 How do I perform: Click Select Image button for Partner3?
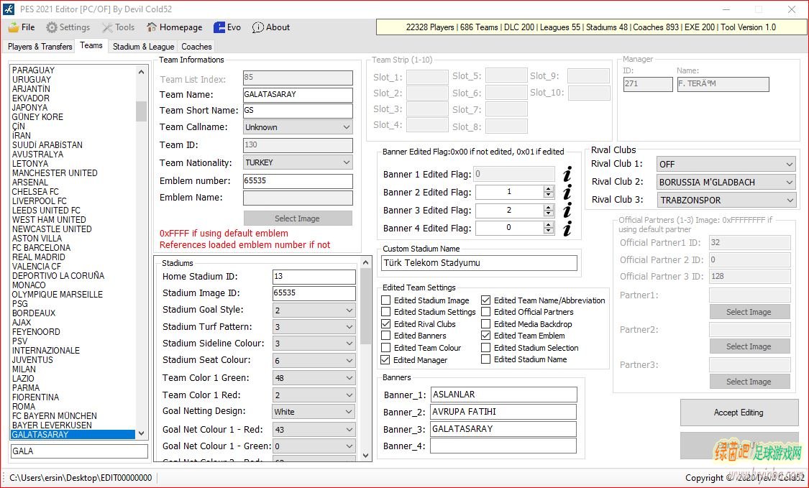click(x=749, y=382)
